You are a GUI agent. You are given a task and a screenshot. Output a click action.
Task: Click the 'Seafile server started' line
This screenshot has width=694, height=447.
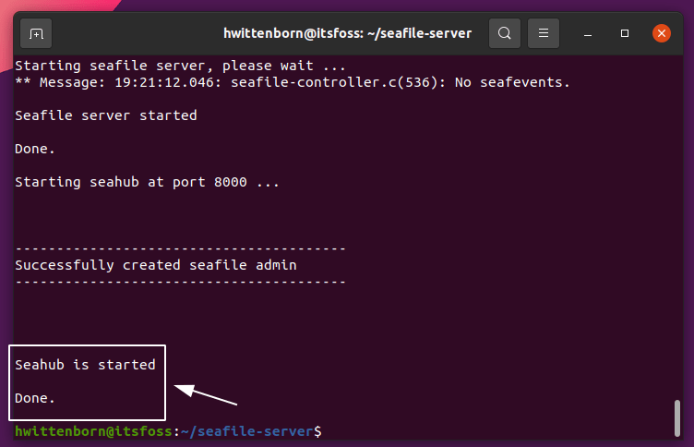coord(106,115)
